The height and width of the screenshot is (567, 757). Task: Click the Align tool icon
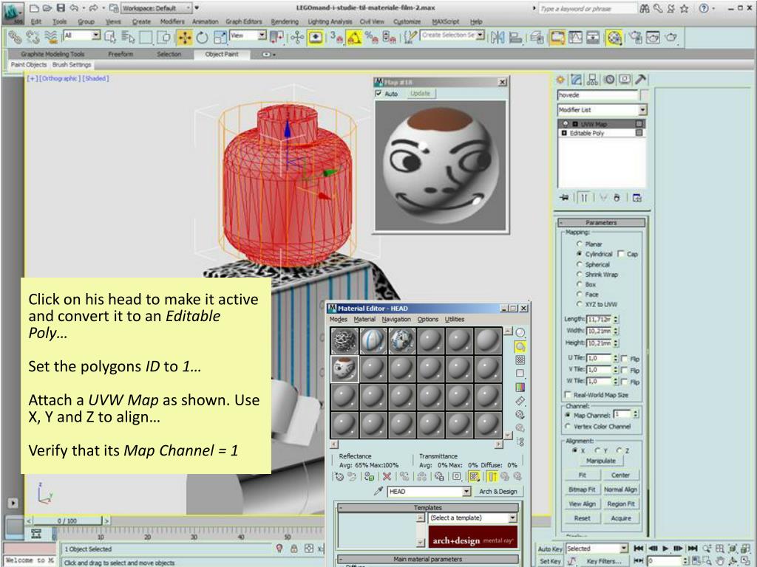click(x=515, y=37)
